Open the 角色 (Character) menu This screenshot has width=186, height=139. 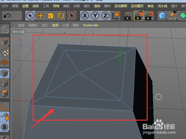tap(151, 6)
